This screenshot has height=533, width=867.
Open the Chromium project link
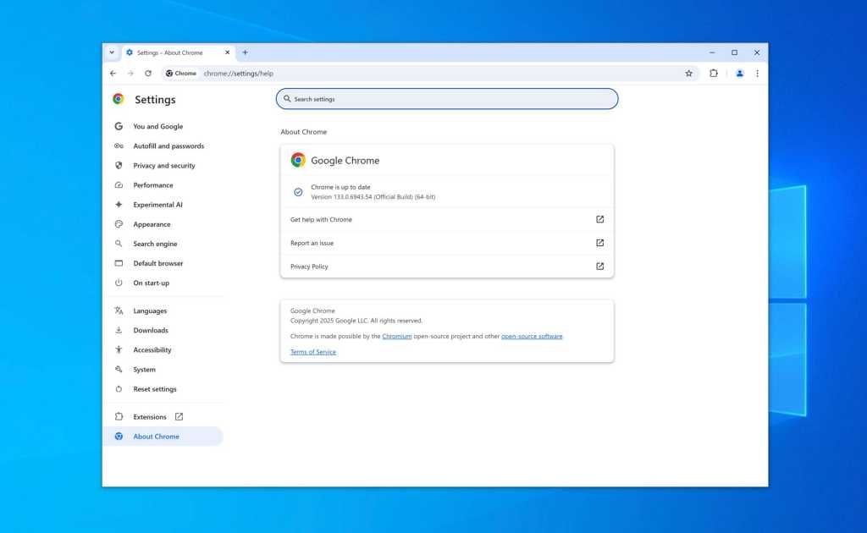click(x=396, y=336)
